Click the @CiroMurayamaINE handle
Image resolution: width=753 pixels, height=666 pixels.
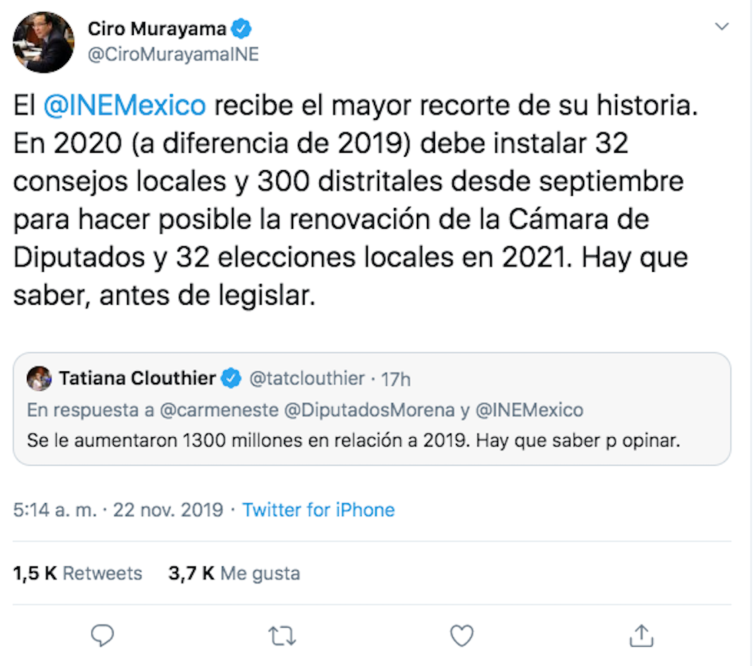tap(173, 54)
